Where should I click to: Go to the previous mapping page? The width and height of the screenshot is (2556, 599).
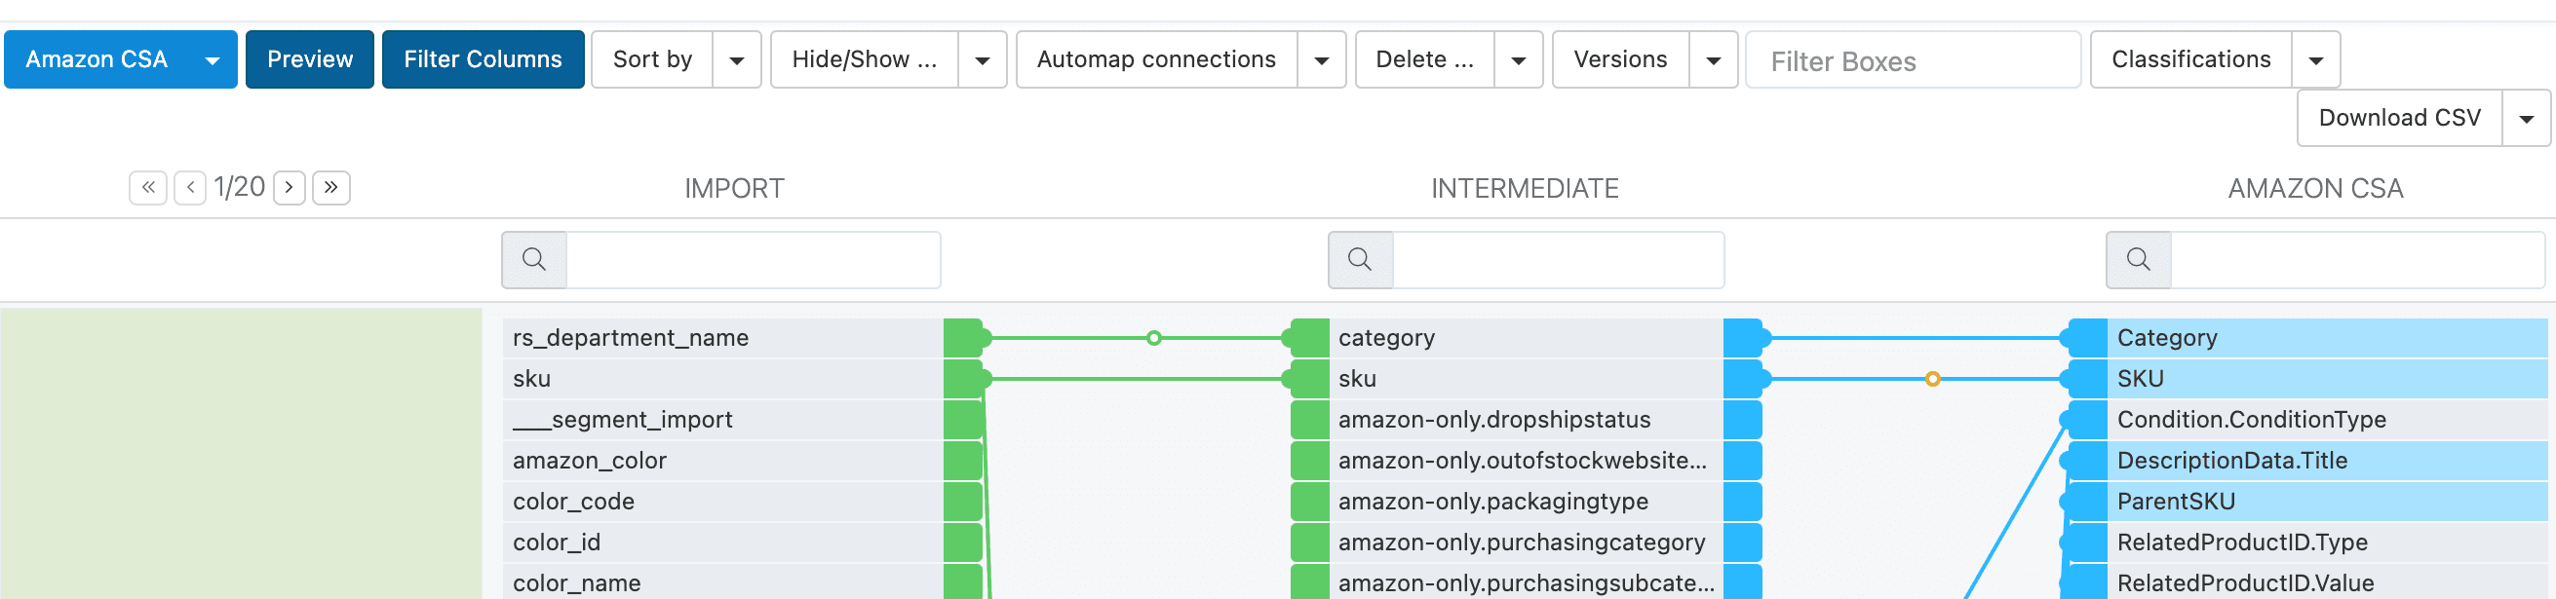[x=189, y=187]
